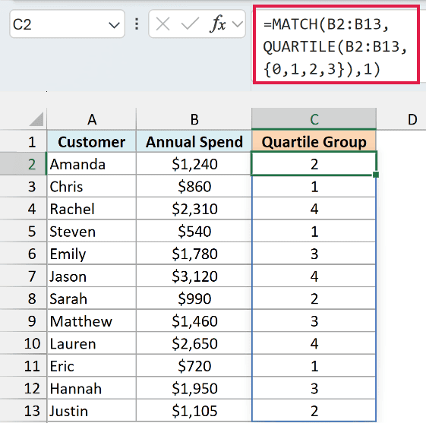This screenshot has width=426, height=423.
Task: Click the Steven cell
Action: coord(92,231)
